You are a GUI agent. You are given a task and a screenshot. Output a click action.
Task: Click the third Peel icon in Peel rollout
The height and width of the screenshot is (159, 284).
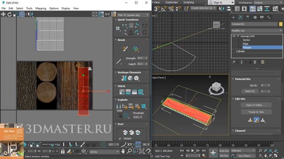tap(138, 132)
